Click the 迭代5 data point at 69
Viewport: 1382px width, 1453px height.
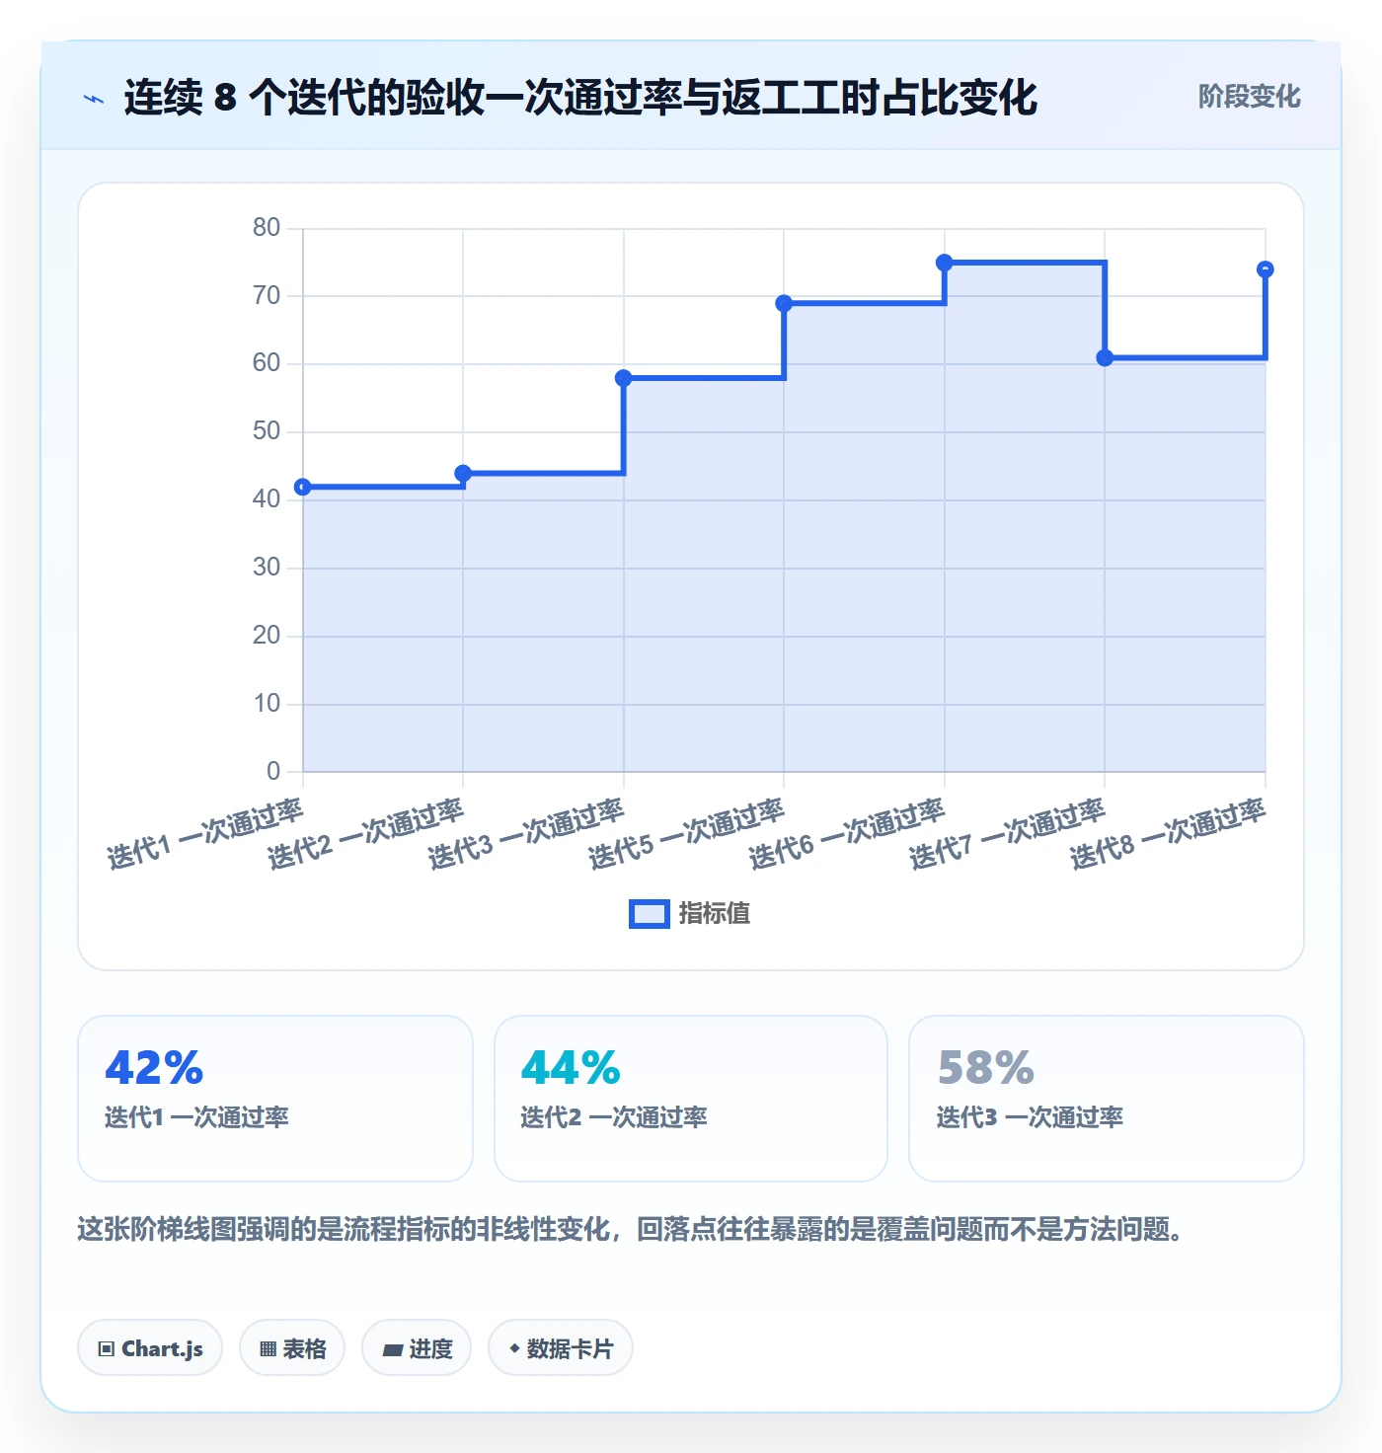(784, 303)
